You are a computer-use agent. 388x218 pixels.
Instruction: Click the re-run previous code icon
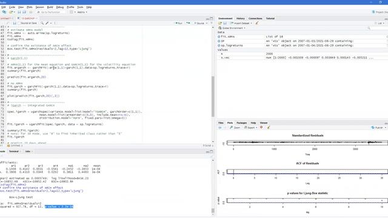coord(188,23)
